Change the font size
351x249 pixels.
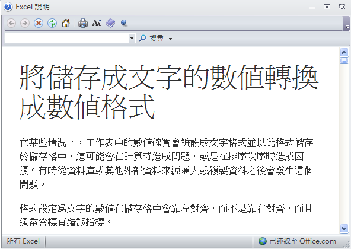pos(97,23)
